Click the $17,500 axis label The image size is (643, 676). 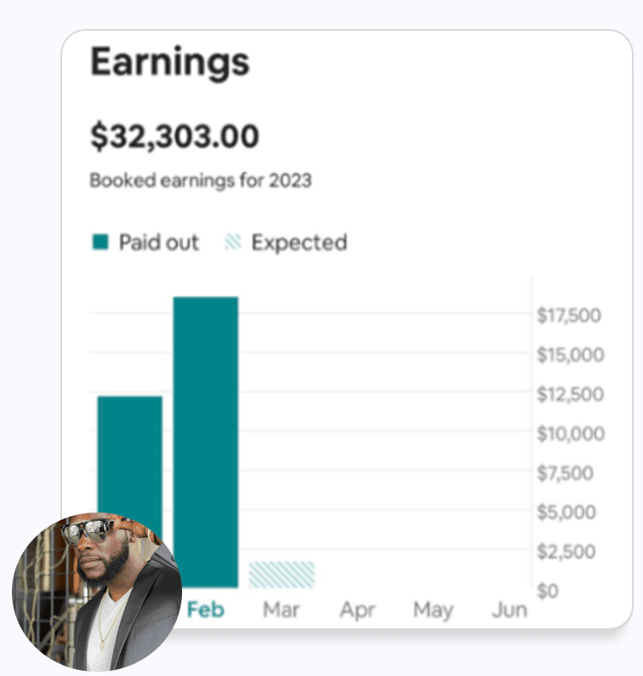click(x=569, y=316)
